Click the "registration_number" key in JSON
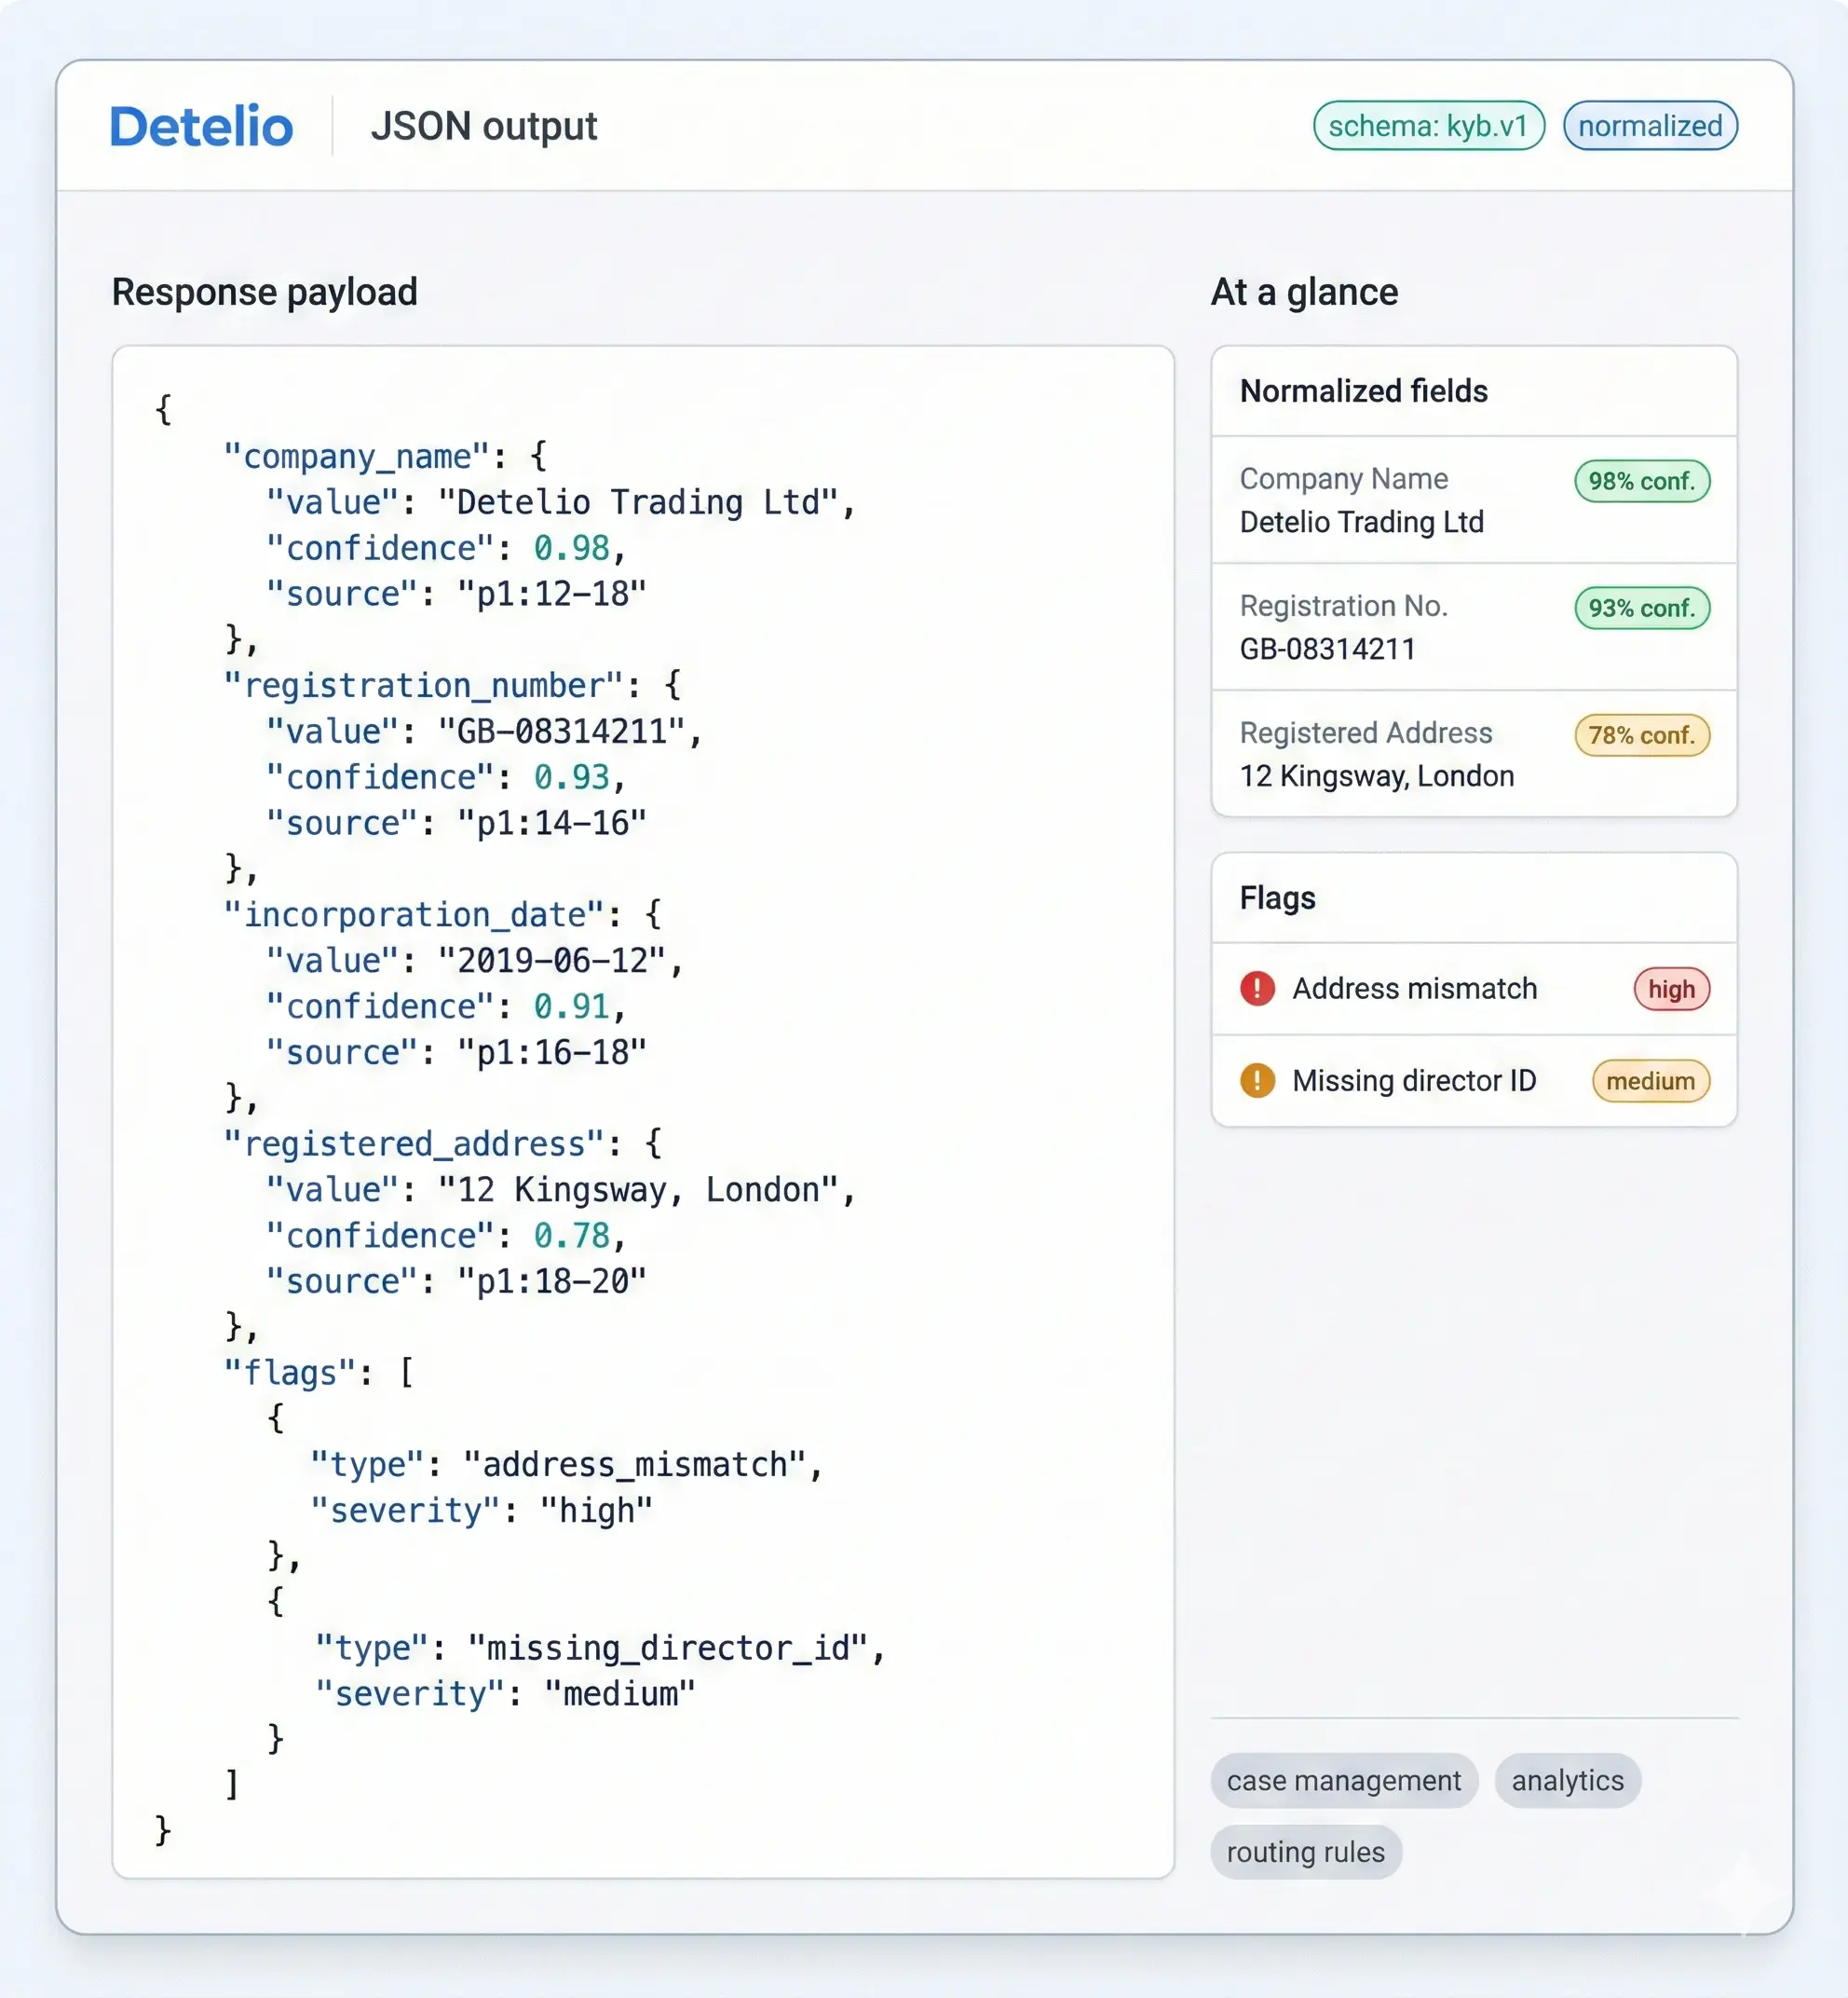1848x1998 pixels. [424, 686]
